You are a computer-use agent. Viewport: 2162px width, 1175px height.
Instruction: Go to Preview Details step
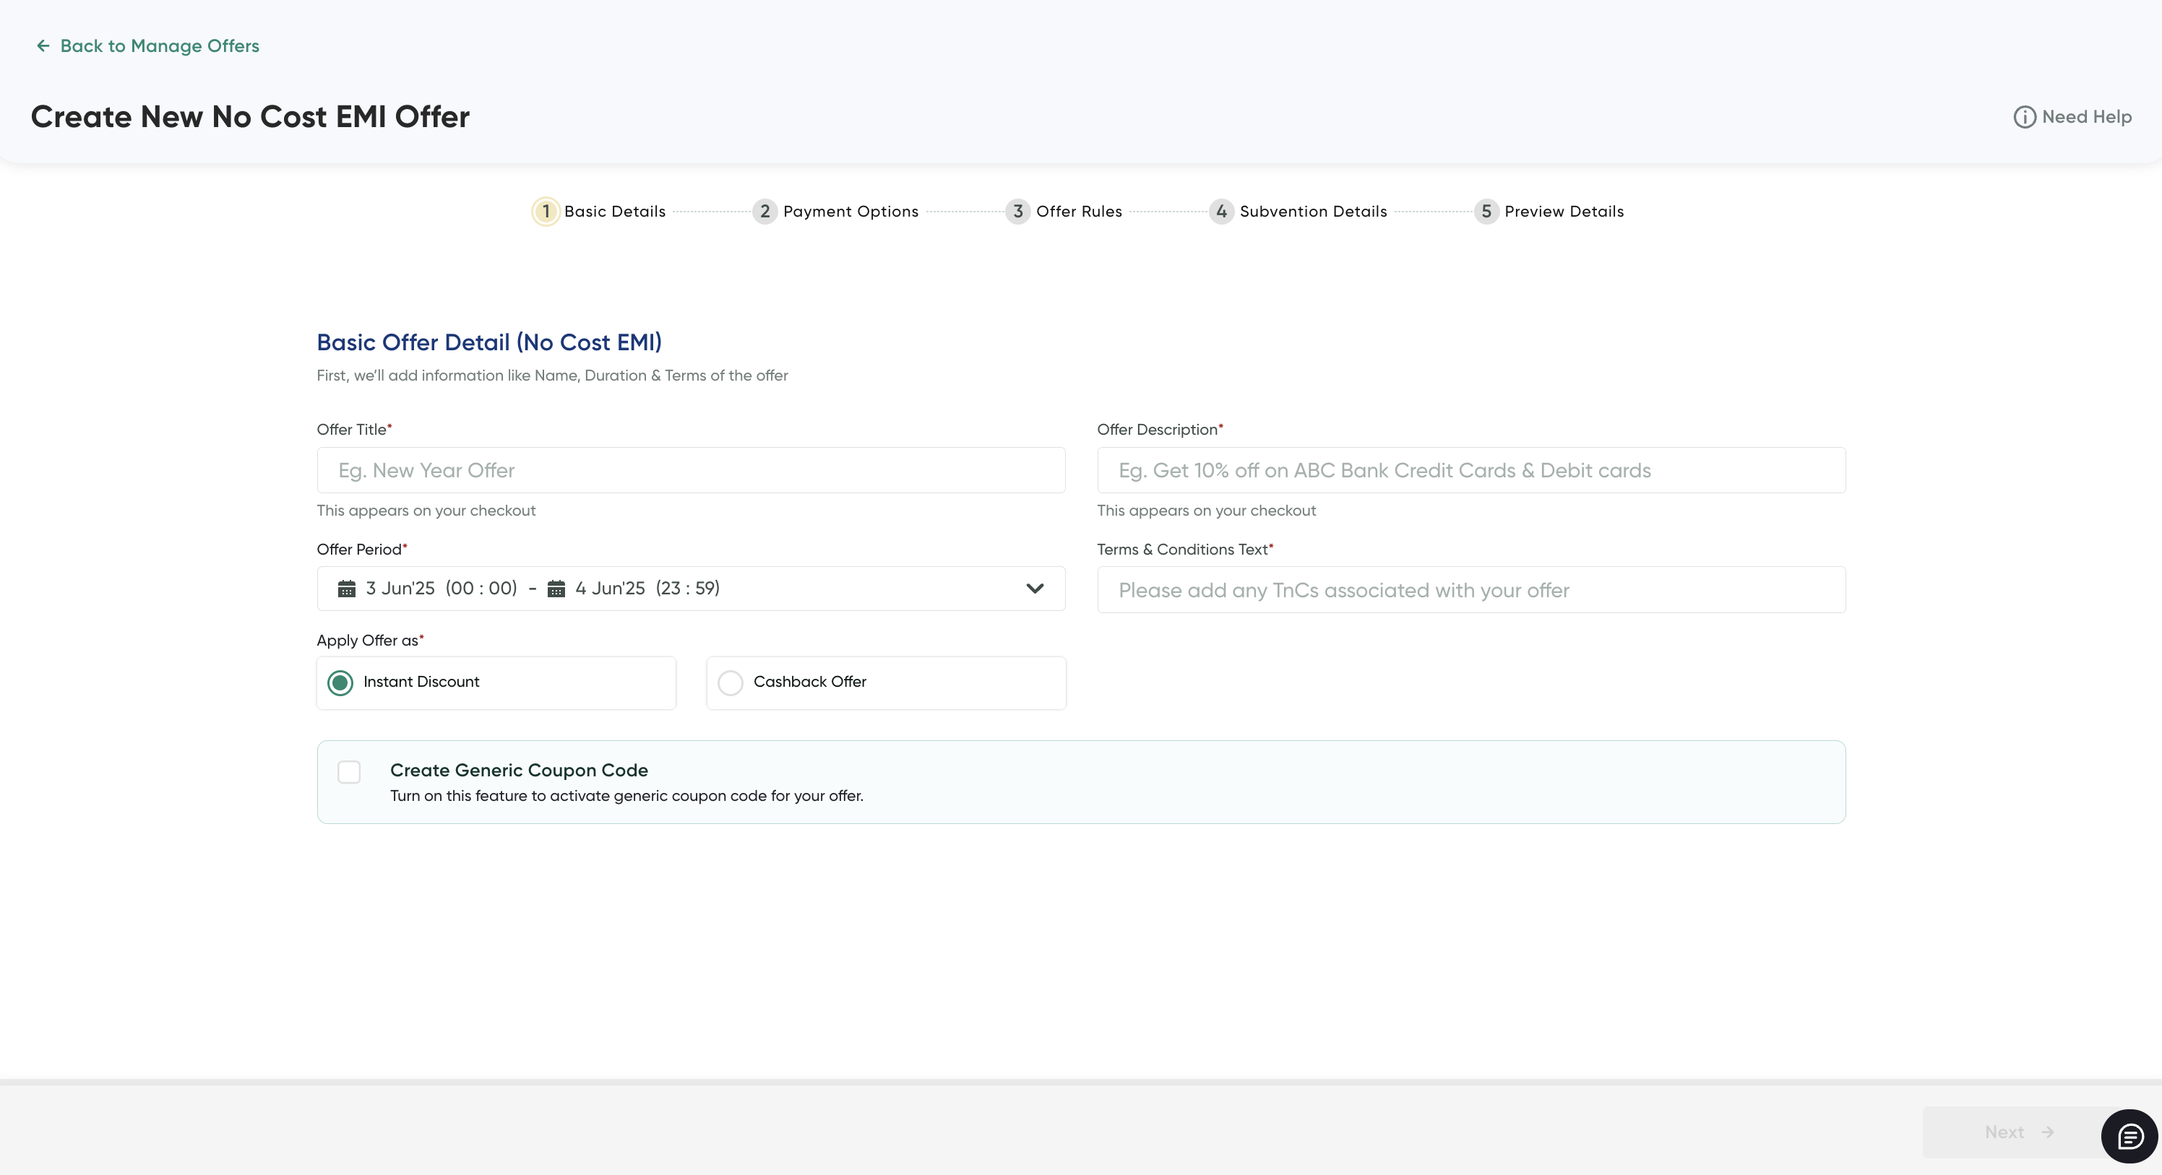1564,212
